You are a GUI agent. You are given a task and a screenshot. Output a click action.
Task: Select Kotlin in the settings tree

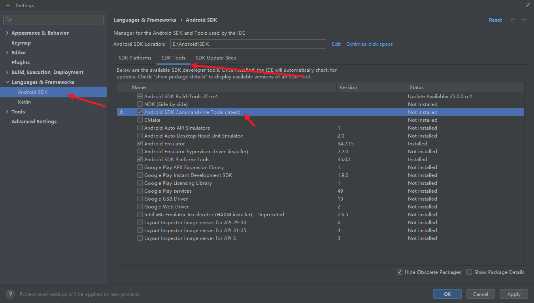pos(24,102)
